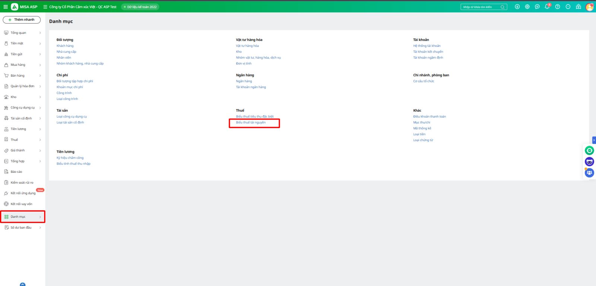596x286 pixels.
Task: Expand the Tiền mặt sidebar chevron
Action: [x=40, y=44]
